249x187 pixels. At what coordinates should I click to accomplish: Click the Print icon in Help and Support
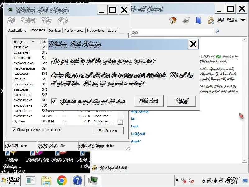click(186, 20)
